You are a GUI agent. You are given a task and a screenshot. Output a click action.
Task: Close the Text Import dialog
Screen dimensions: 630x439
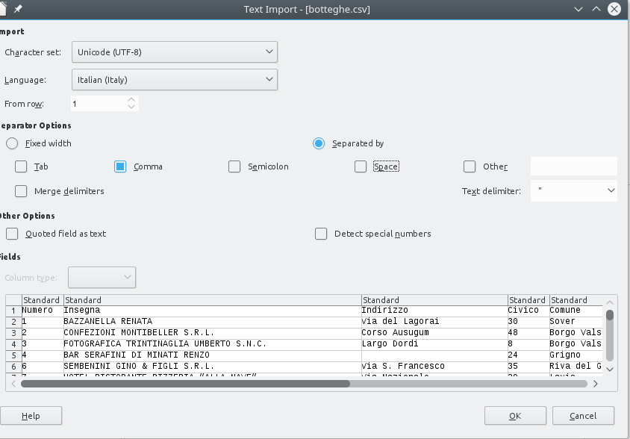pyautogui.click(x=614, y=9)
